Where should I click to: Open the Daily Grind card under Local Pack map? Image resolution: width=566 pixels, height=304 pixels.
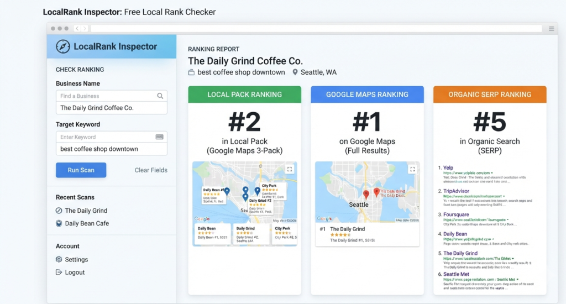coord(251,234)
